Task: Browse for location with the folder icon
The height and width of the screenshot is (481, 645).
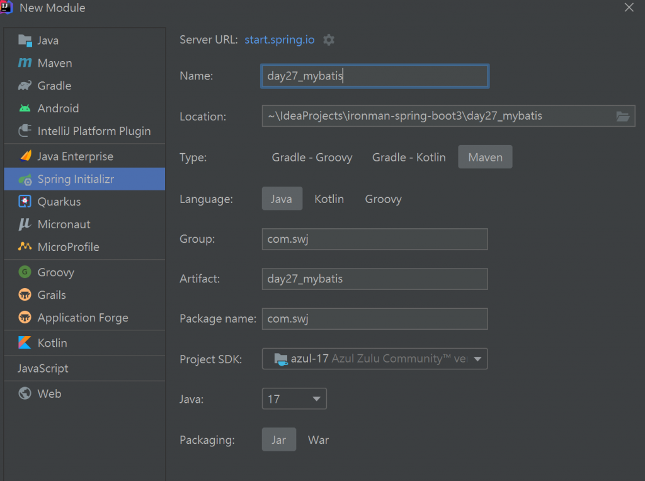Action: [622, 116]
